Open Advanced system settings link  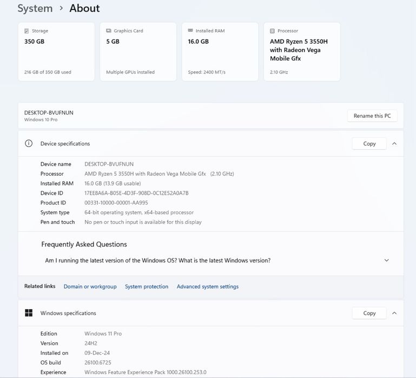[207, 287]
